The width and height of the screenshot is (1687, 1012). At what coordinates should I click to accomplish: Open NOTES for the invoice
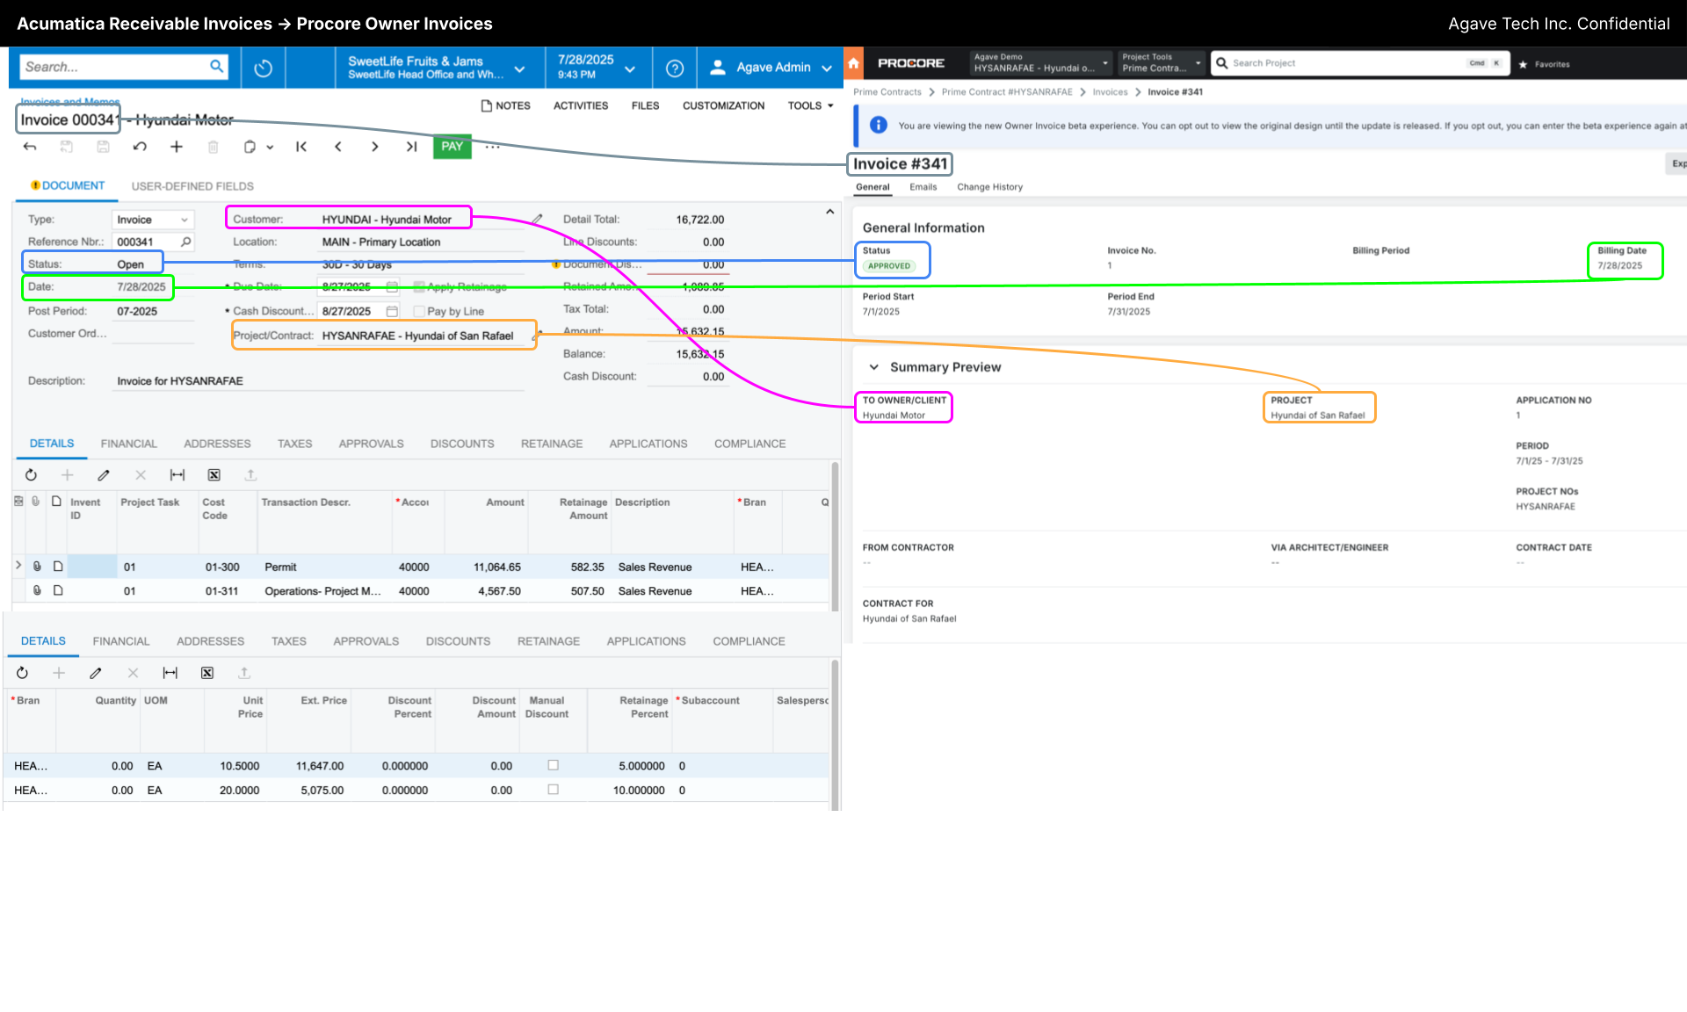(x=506, y=105)
